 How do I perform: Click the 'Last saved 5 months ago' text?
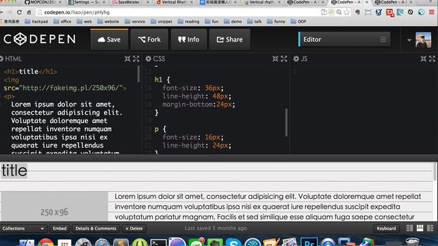216,228
